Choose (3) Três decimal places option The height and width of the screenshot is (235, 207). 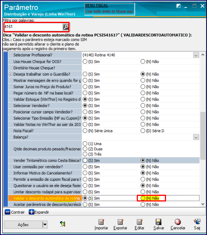tap(85, 154)
